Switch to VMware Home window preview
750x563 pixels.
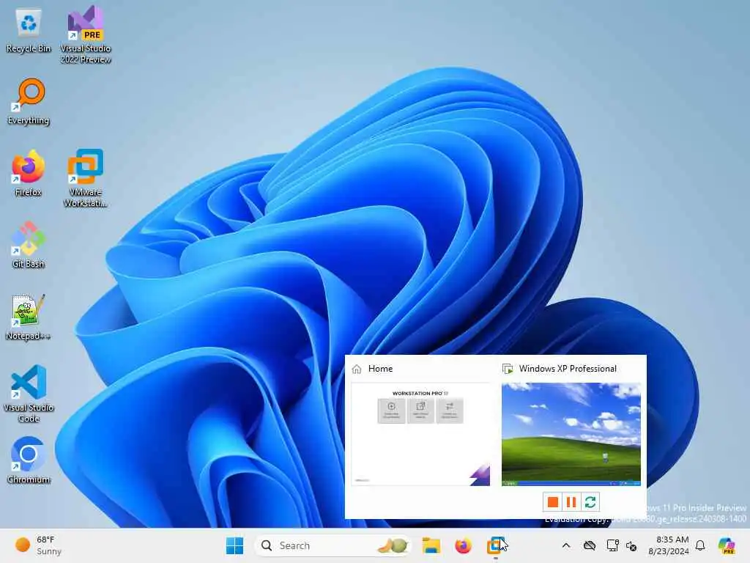(x=420, y=434)
